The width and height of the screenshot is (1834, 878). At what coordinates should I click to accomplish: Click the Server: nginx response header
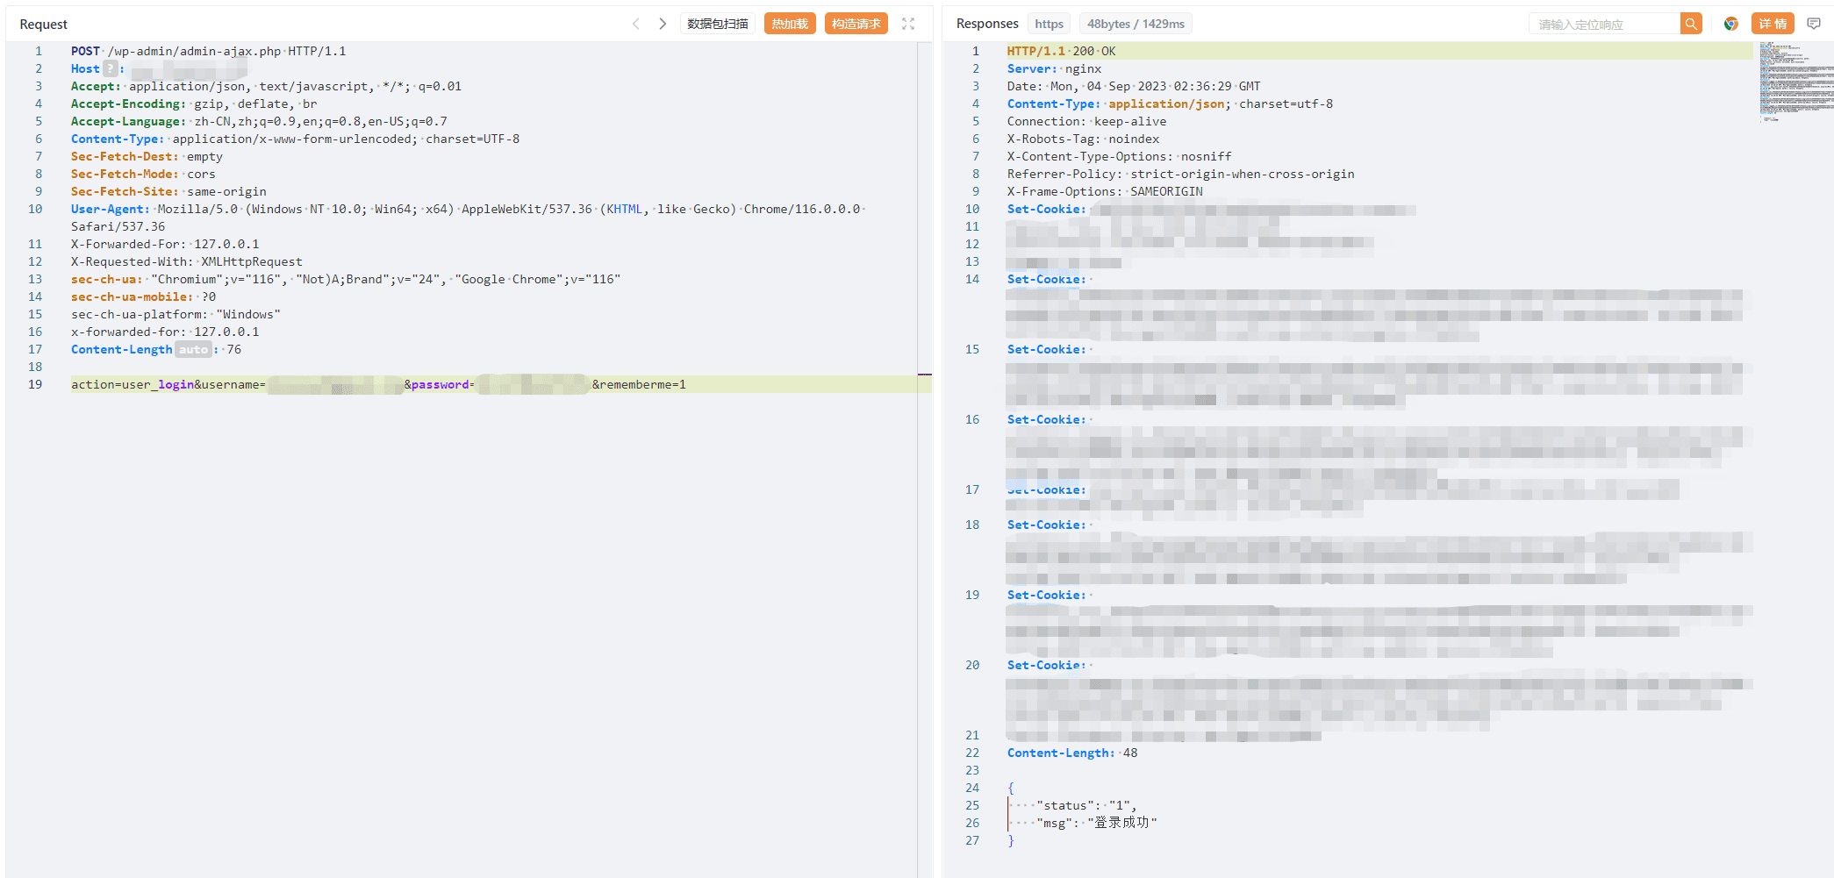pyautogui.click(x=1054, y=68)
